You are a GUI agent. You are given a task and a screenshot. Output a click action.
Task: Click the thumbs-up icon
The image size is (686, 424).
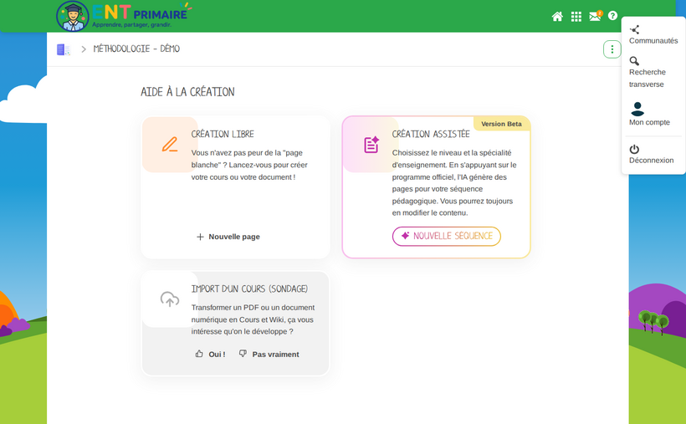tap(199, 354)
